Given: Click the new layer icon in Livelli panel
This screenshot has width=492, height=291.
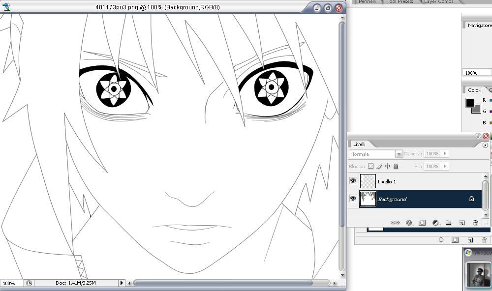Looking at the screenshot, I should pos(462,223).
